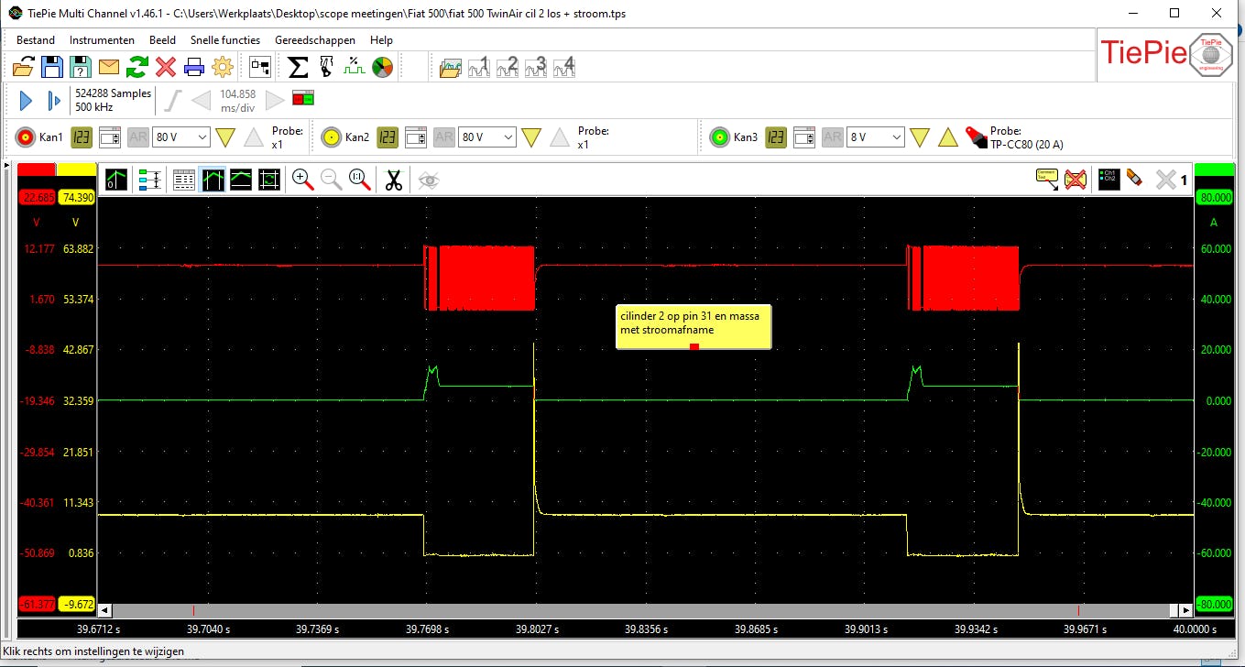The width and height of the screenshot is (1245, 667).
Task: Click the sigma measurement icon
Action: 298,67
